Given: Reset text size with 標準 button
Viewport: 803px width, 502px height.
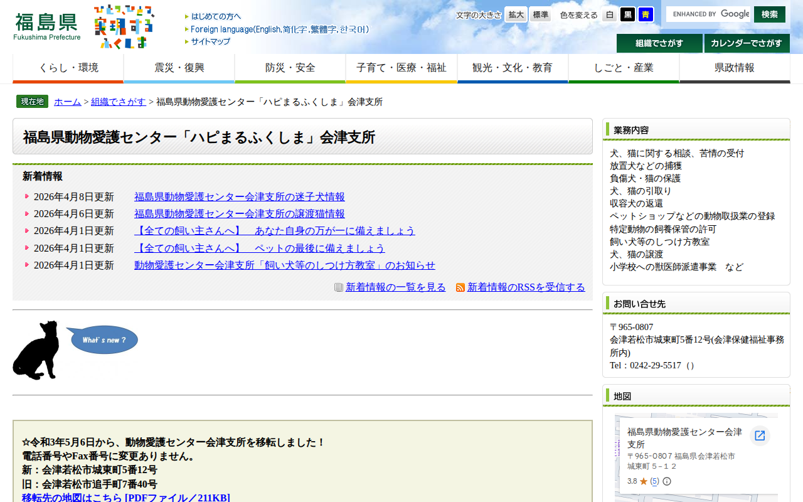Looking at the screenshot, I should tap(540, 14).
